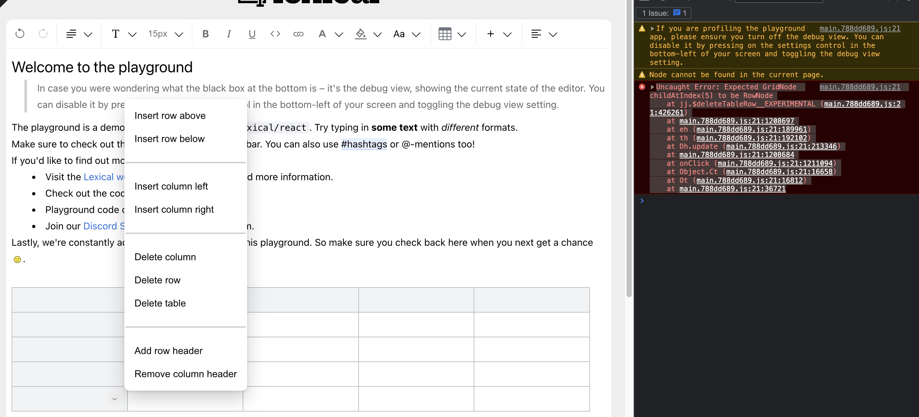Click the table icon in the toolbar

pyautogui.click(x=445, y=34)
